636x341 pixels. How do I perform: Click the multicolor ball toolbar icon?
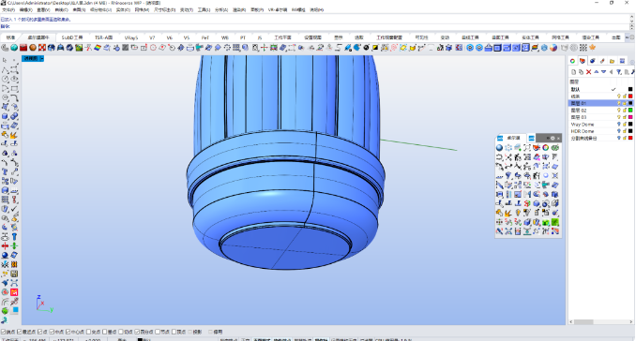click(x=553, y=48)
